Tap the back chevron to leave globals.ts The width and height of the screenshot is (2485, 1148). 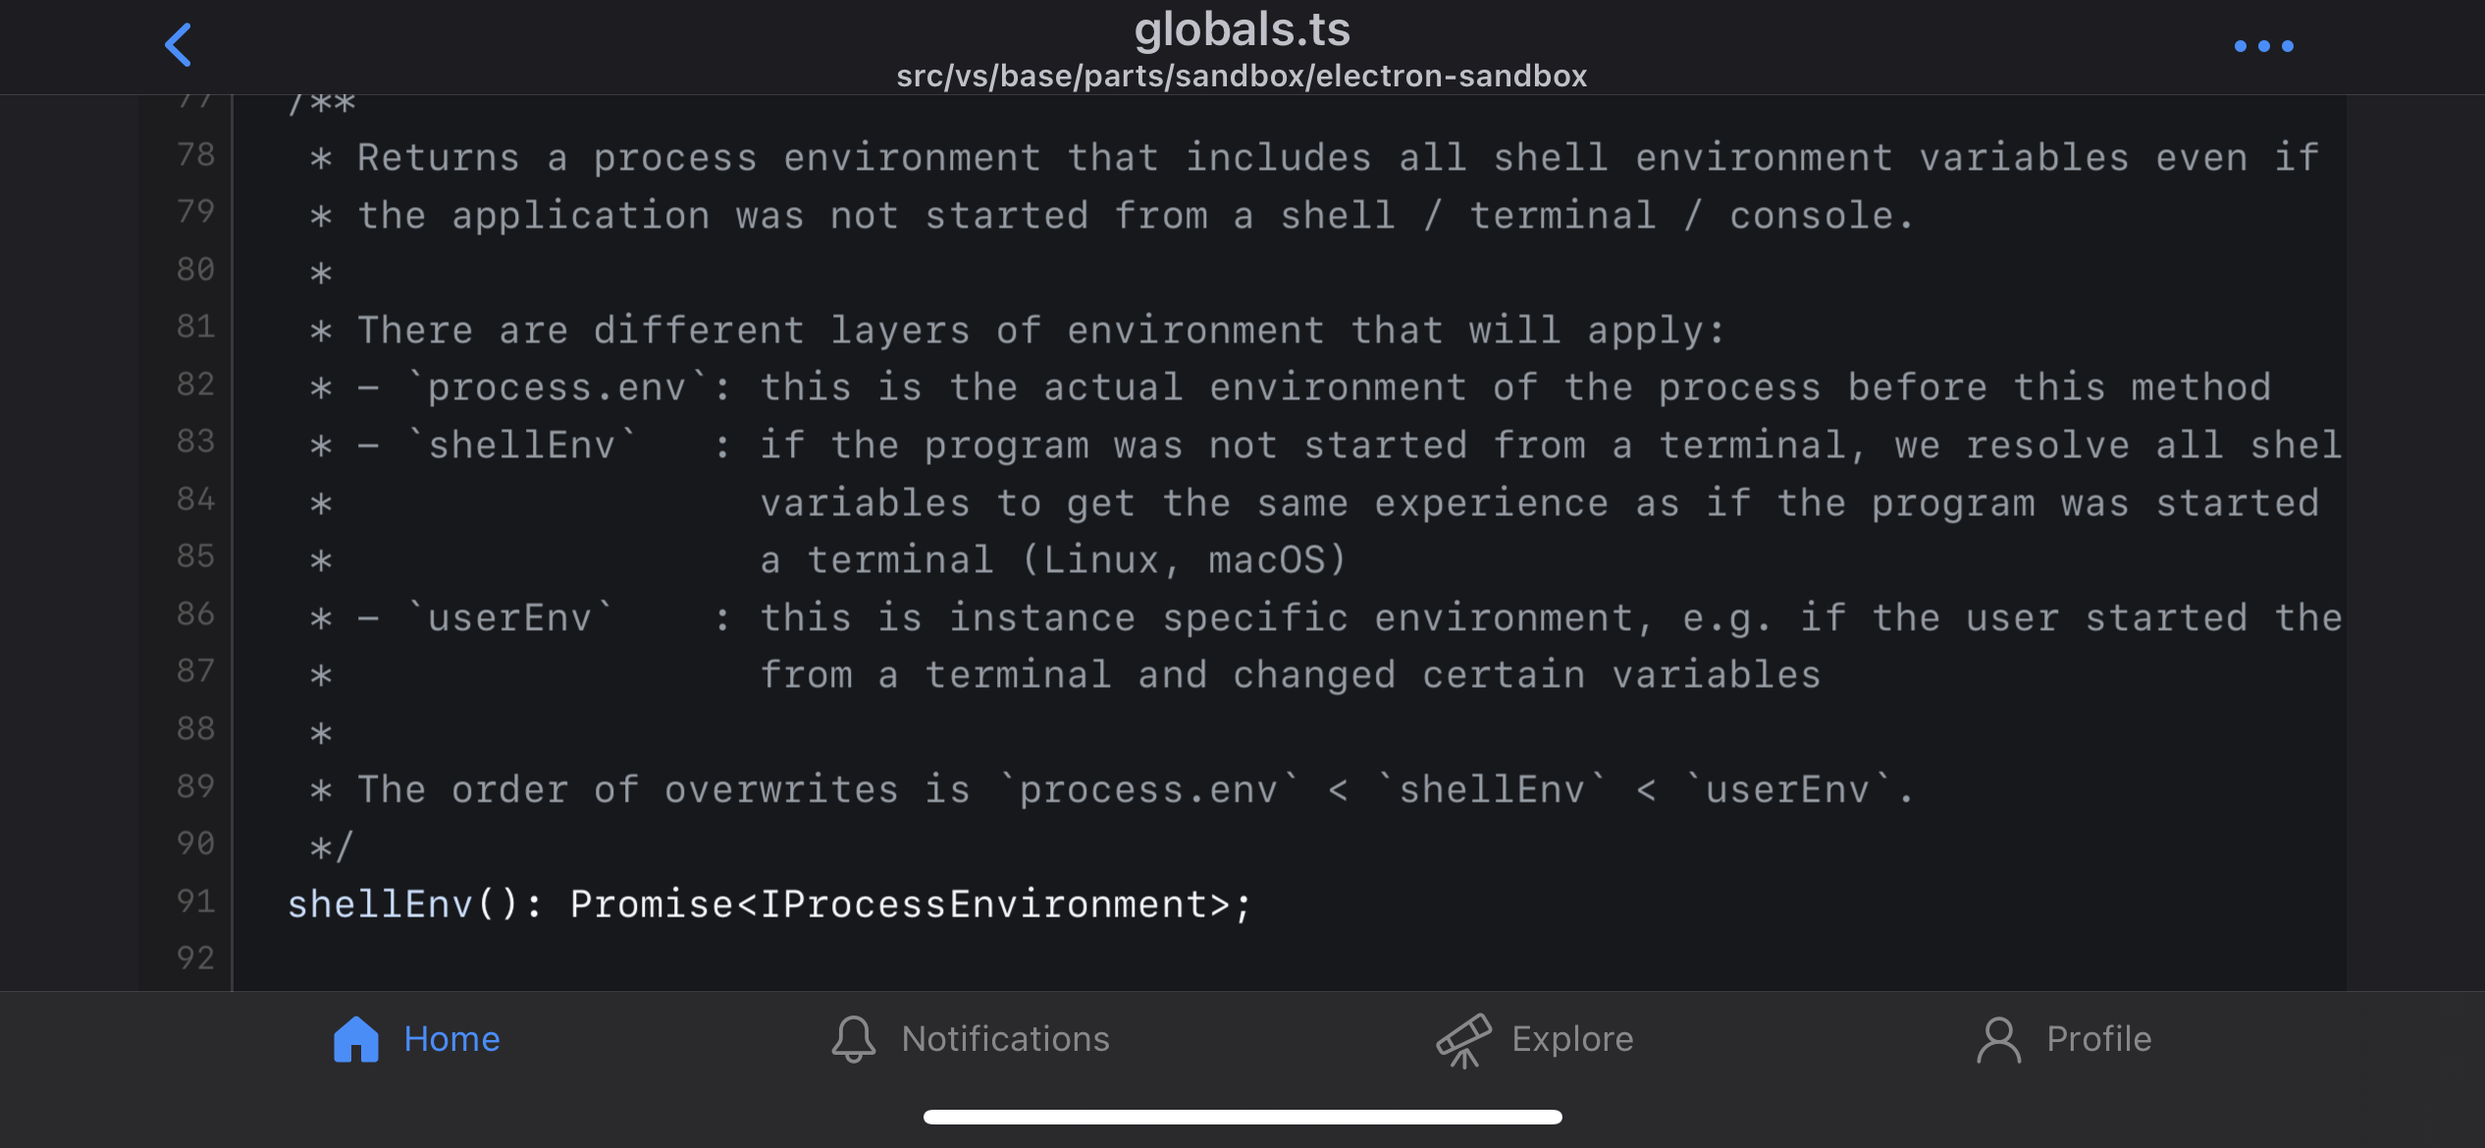click(179, 44)
